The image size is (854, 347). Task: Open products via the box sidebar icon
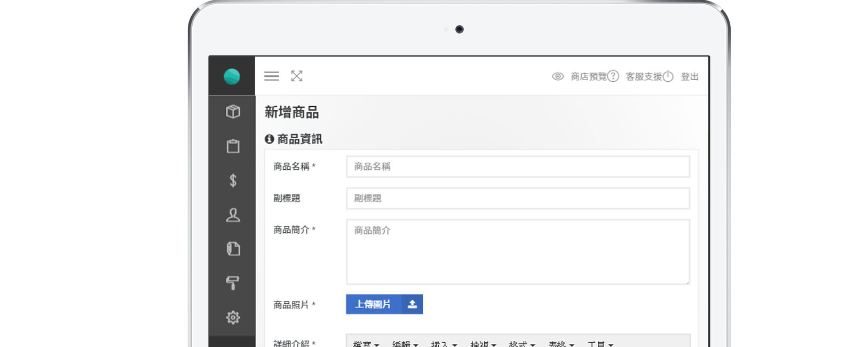(233, 111)
